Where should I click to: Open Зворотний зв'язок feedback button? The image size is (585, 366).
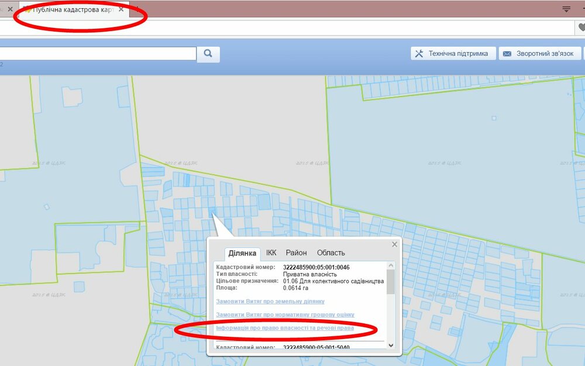540,53
